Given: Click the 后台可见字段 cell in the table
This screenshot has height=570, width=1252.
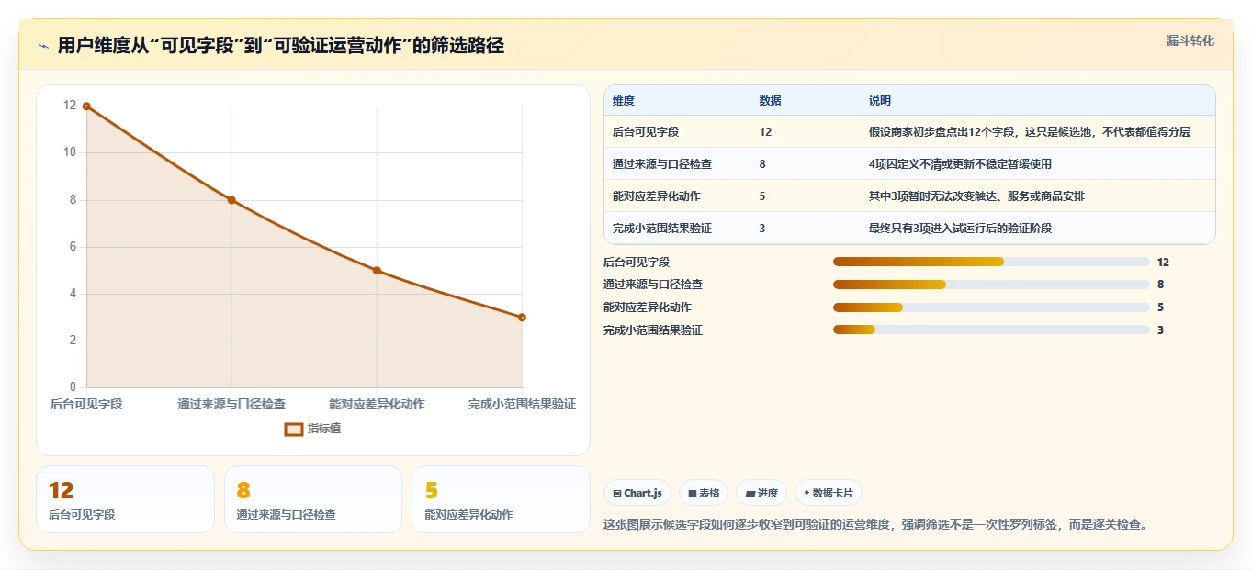Looking at the screenshot, I should (646, 132).
